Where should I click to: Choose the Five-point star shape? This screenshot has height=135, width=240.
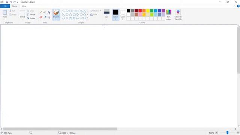coord(70,18)
